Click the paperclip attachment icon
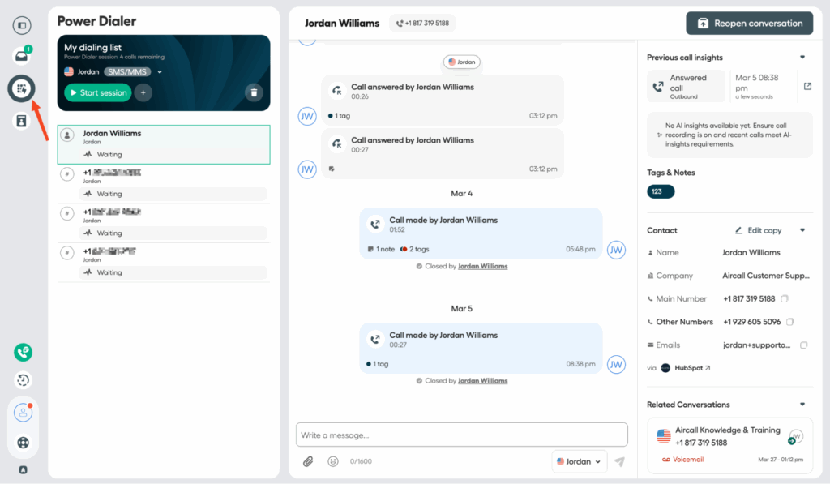This screenshot has width=830, height=484. 308,461
